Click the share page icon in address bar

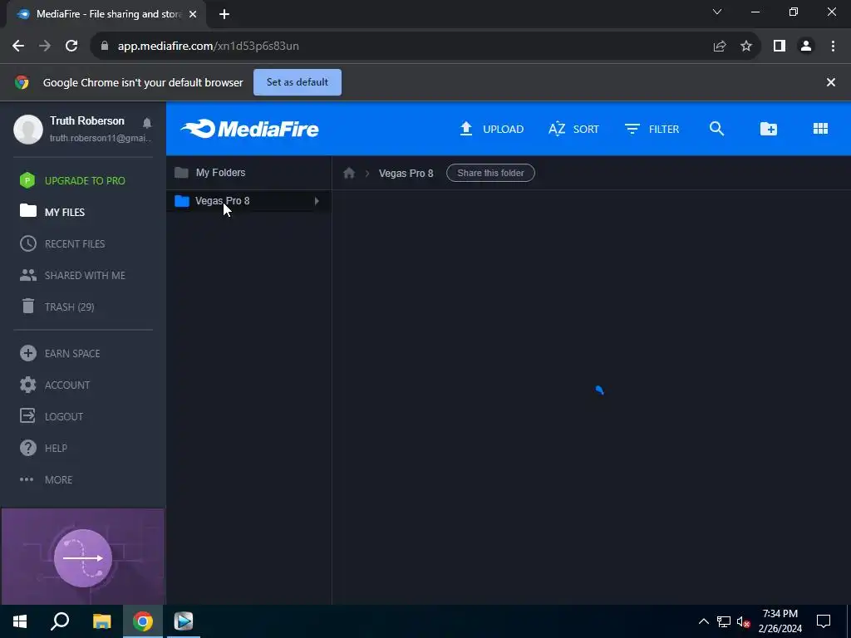coord(720,47)
